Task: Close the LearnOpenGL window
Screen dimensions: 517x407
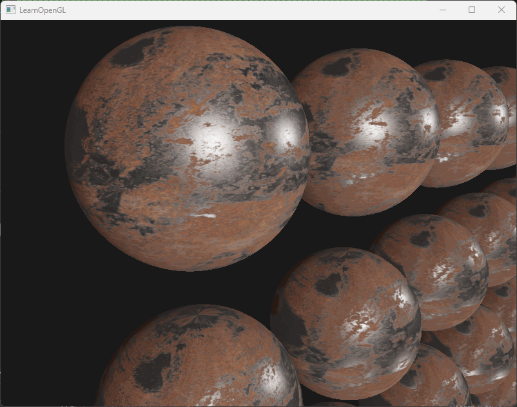Action: point(502,10)
